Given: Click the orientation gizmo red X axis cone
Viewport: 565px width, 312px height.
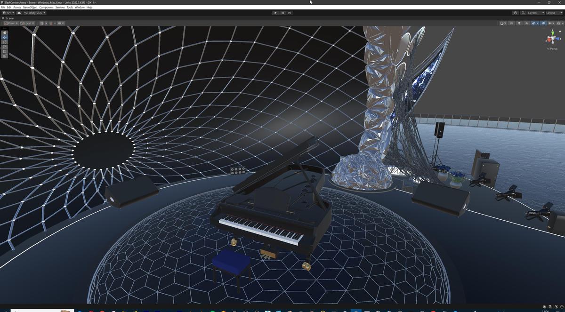Looking at the screenshot, I should coord(548,40).
